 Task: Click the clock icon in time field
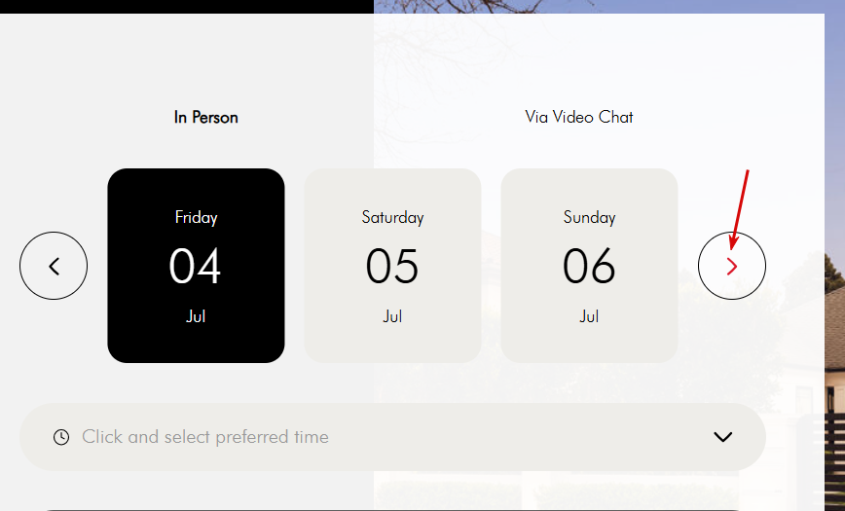(x=61, y=437)
